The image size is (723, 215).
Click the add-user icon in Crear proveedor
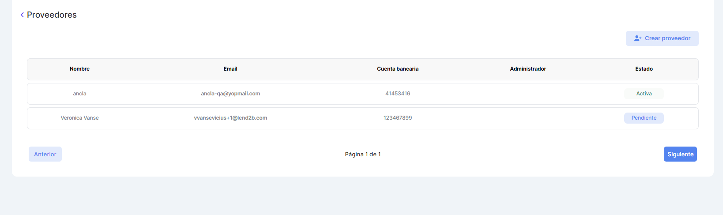[x=637, y=38]
